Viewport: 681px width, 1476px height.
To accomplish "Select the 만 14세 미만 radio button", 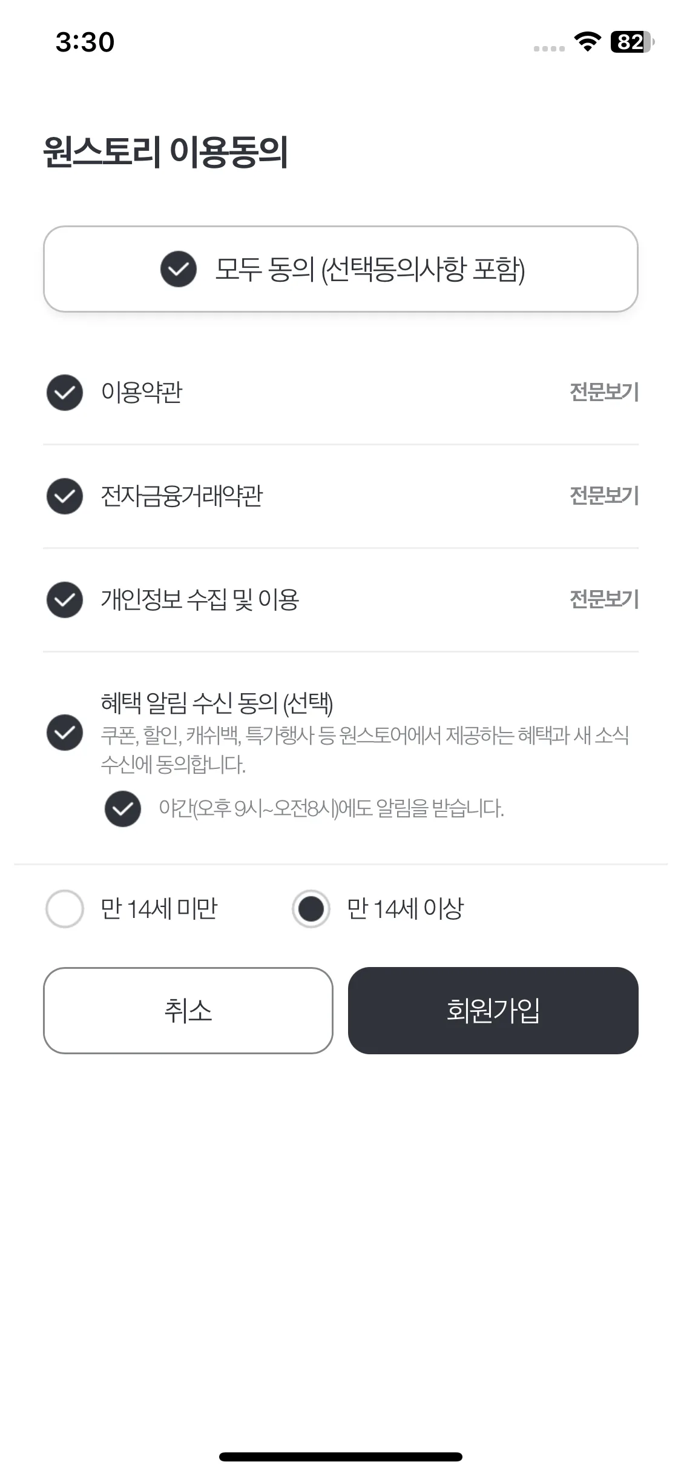I will point(65,909).
